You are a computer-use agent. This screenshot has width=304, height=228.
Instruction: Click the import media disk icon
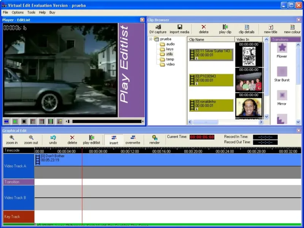(x=179, y=27)
